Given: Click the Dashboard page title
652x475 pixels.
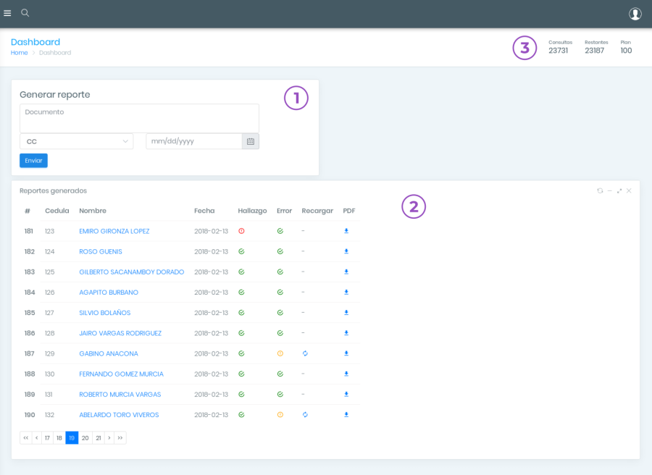Looking at the screenshot, I should tap(35, 42).
